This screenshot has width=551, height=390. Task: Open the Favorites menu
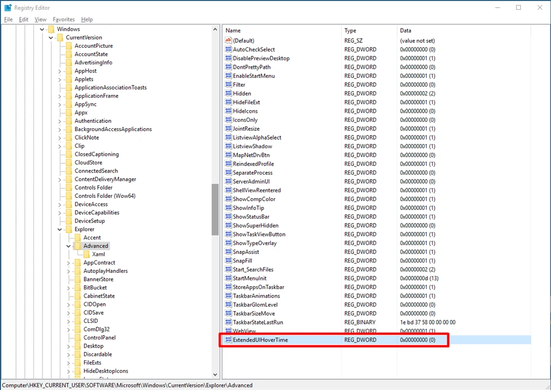(x=63, y=19)
